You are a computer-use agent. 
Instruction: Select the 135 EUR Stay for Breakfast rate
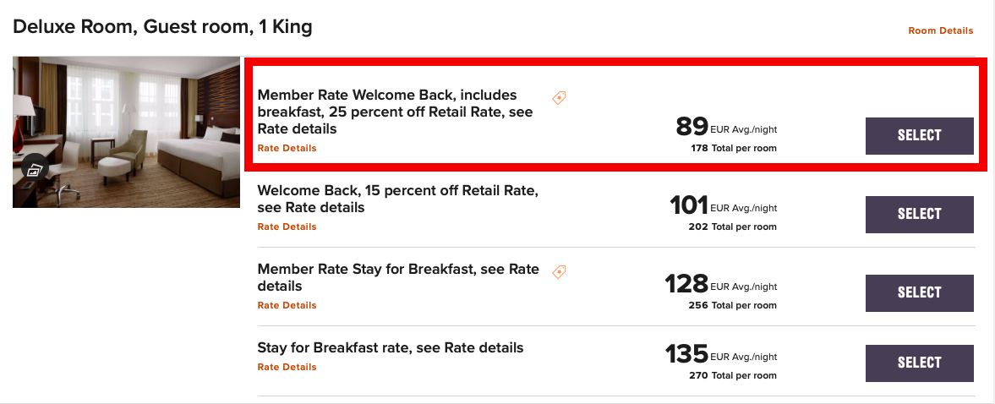click(x=919, y=363)
